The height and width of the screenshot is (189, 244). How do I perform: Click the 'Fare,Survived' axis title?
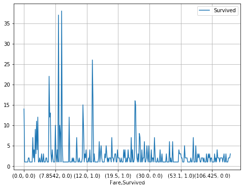point(127,182)
